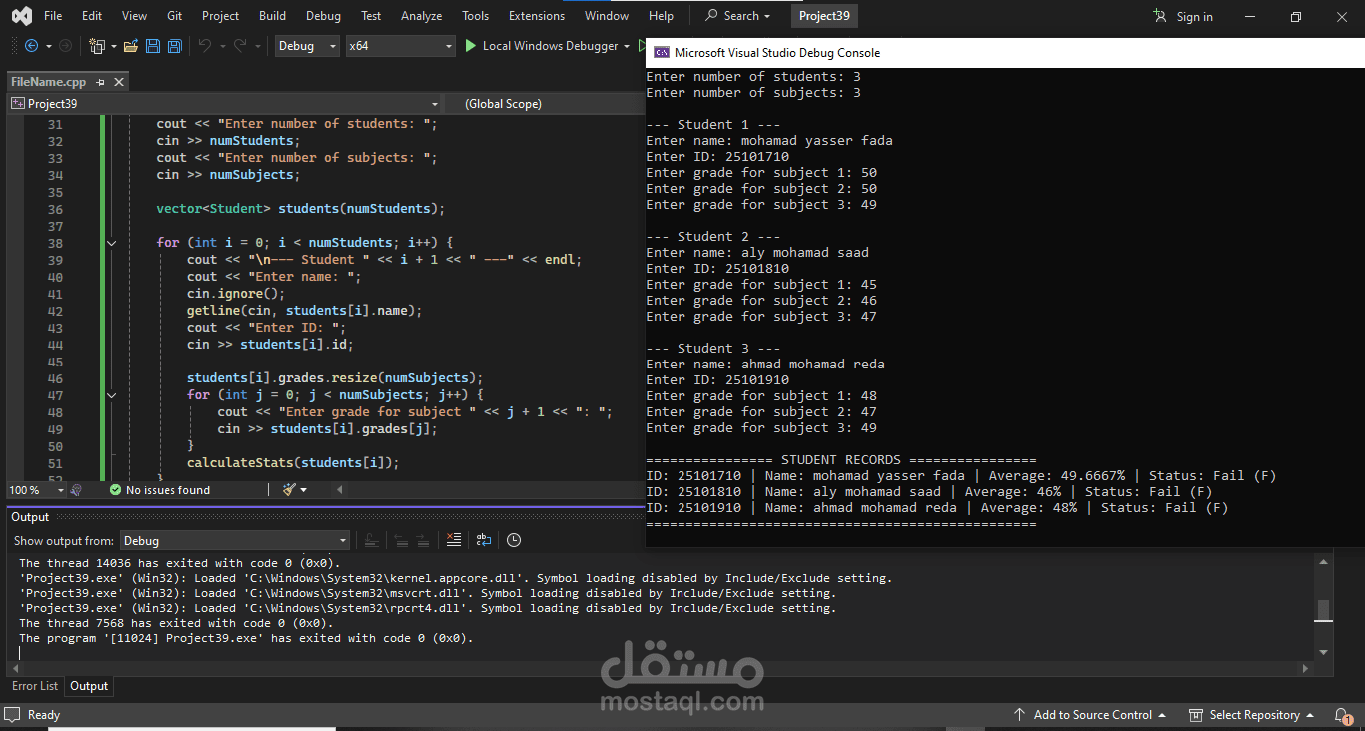1365x731 pixels.
Task: Collapse the for loop at line 38
Action: click(111, 243)
